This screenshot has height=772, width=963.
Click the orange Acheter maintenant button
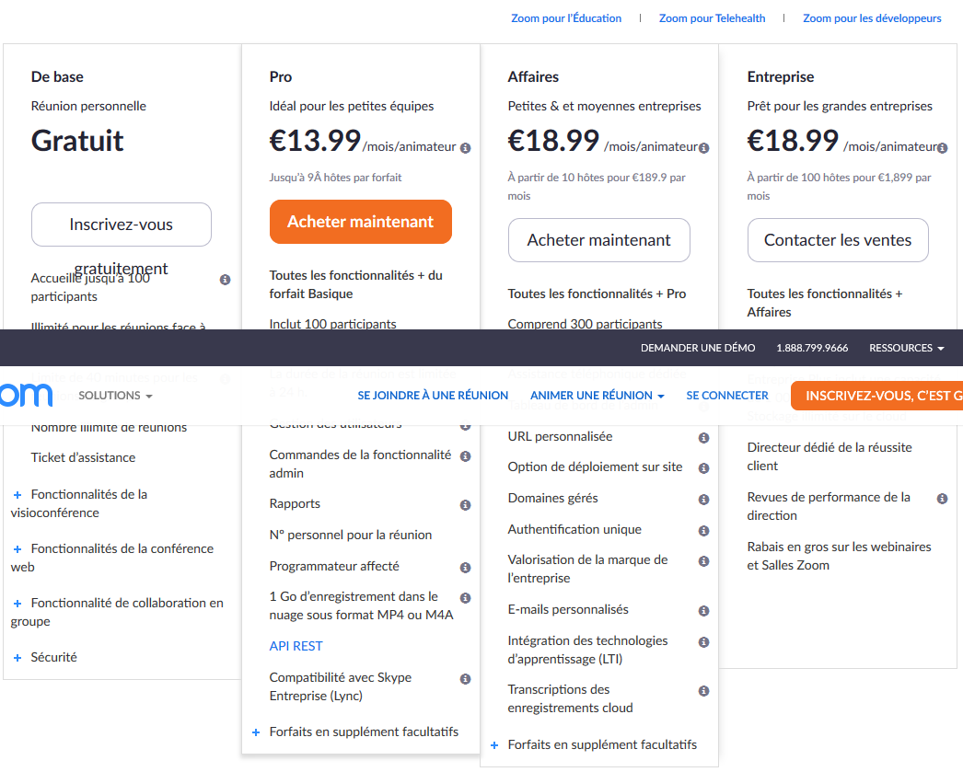[361, 222]
